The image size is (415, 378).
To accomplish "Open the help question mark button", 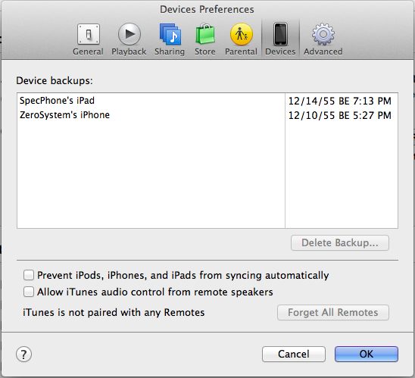I will [23, 354].
